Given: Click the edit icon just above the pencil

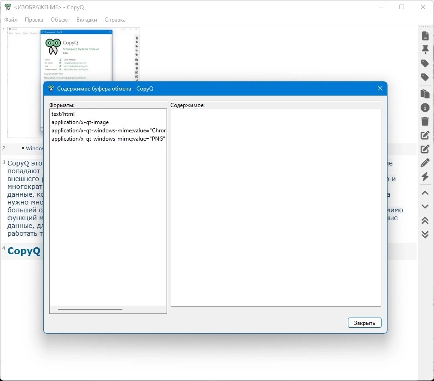Looking at the screenshot, I should (425, 149).
